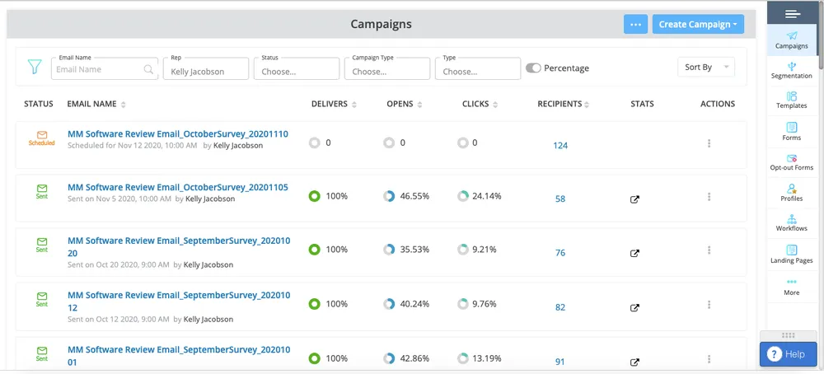Open MM Software Review Email_OctoberSurvey_20201110 campaign
Screen dimensions: 824x374
click(177, 133)
